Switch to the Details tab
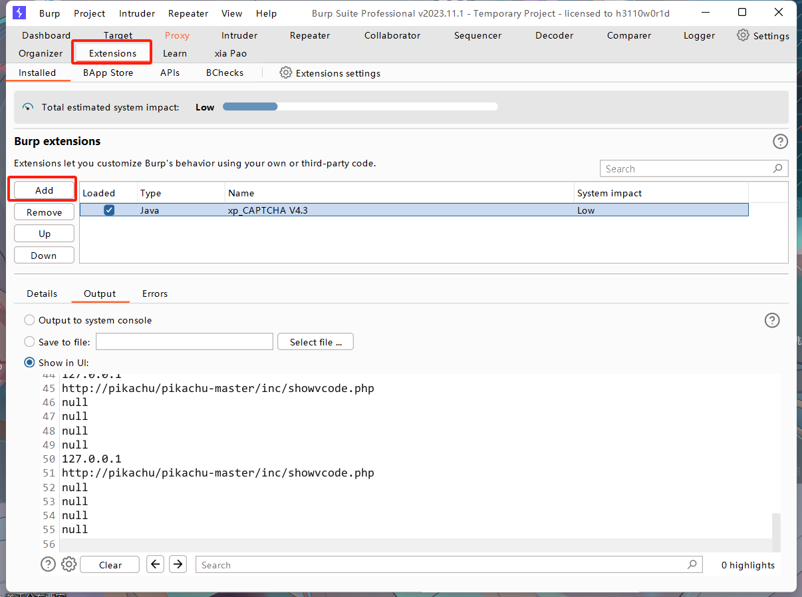The width and height of the screenshot is (802, 597). coord(42,294)
